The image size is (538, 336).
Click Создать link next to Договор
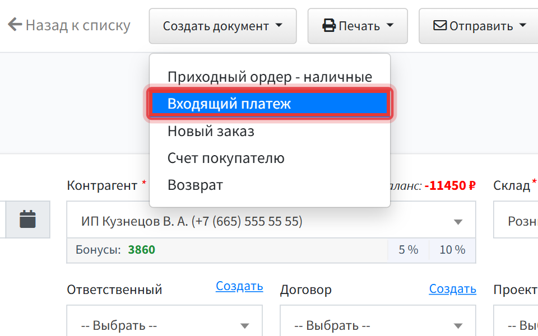pos(452,289)
